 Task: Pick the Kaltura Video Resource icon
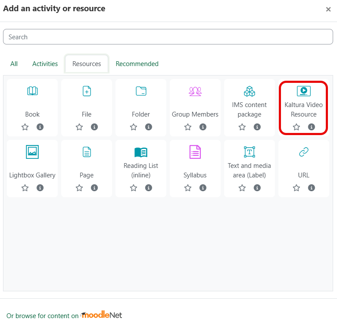303,91
